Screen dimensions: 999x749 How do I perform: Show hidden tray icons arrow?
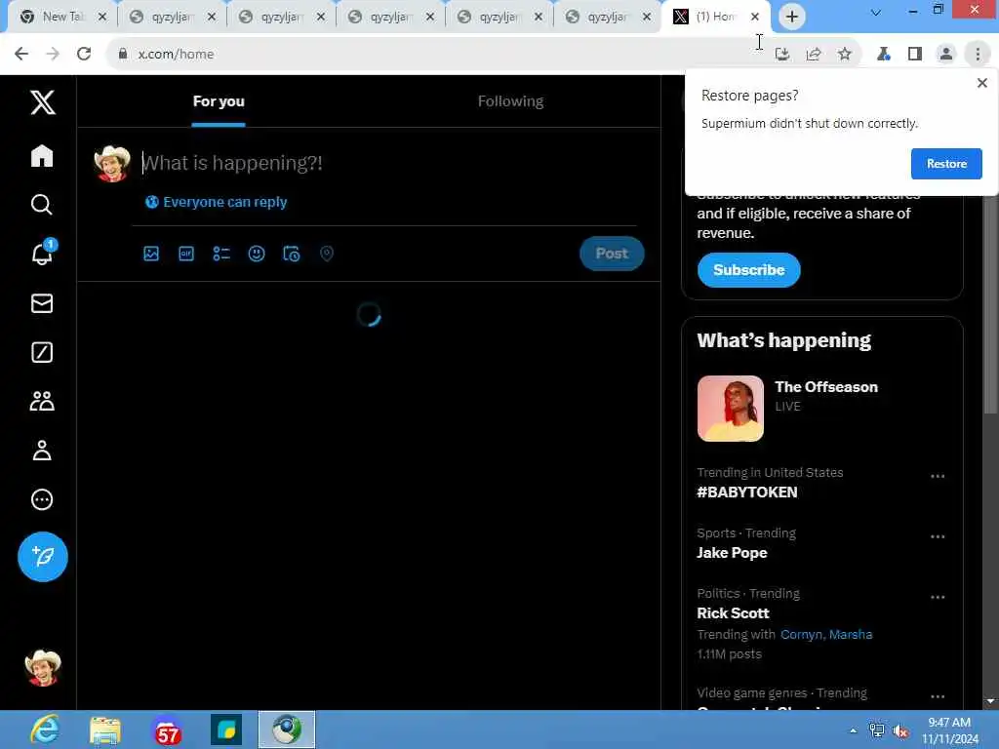click(x=853, y=730)
